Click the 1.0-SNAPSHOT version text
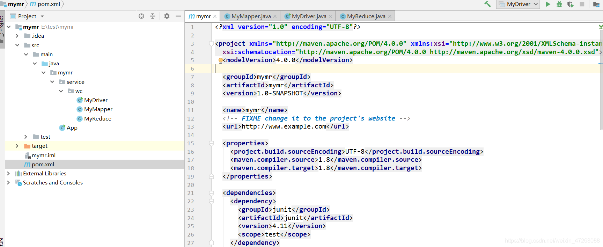The image size is (603, 247). click(280, 93)
